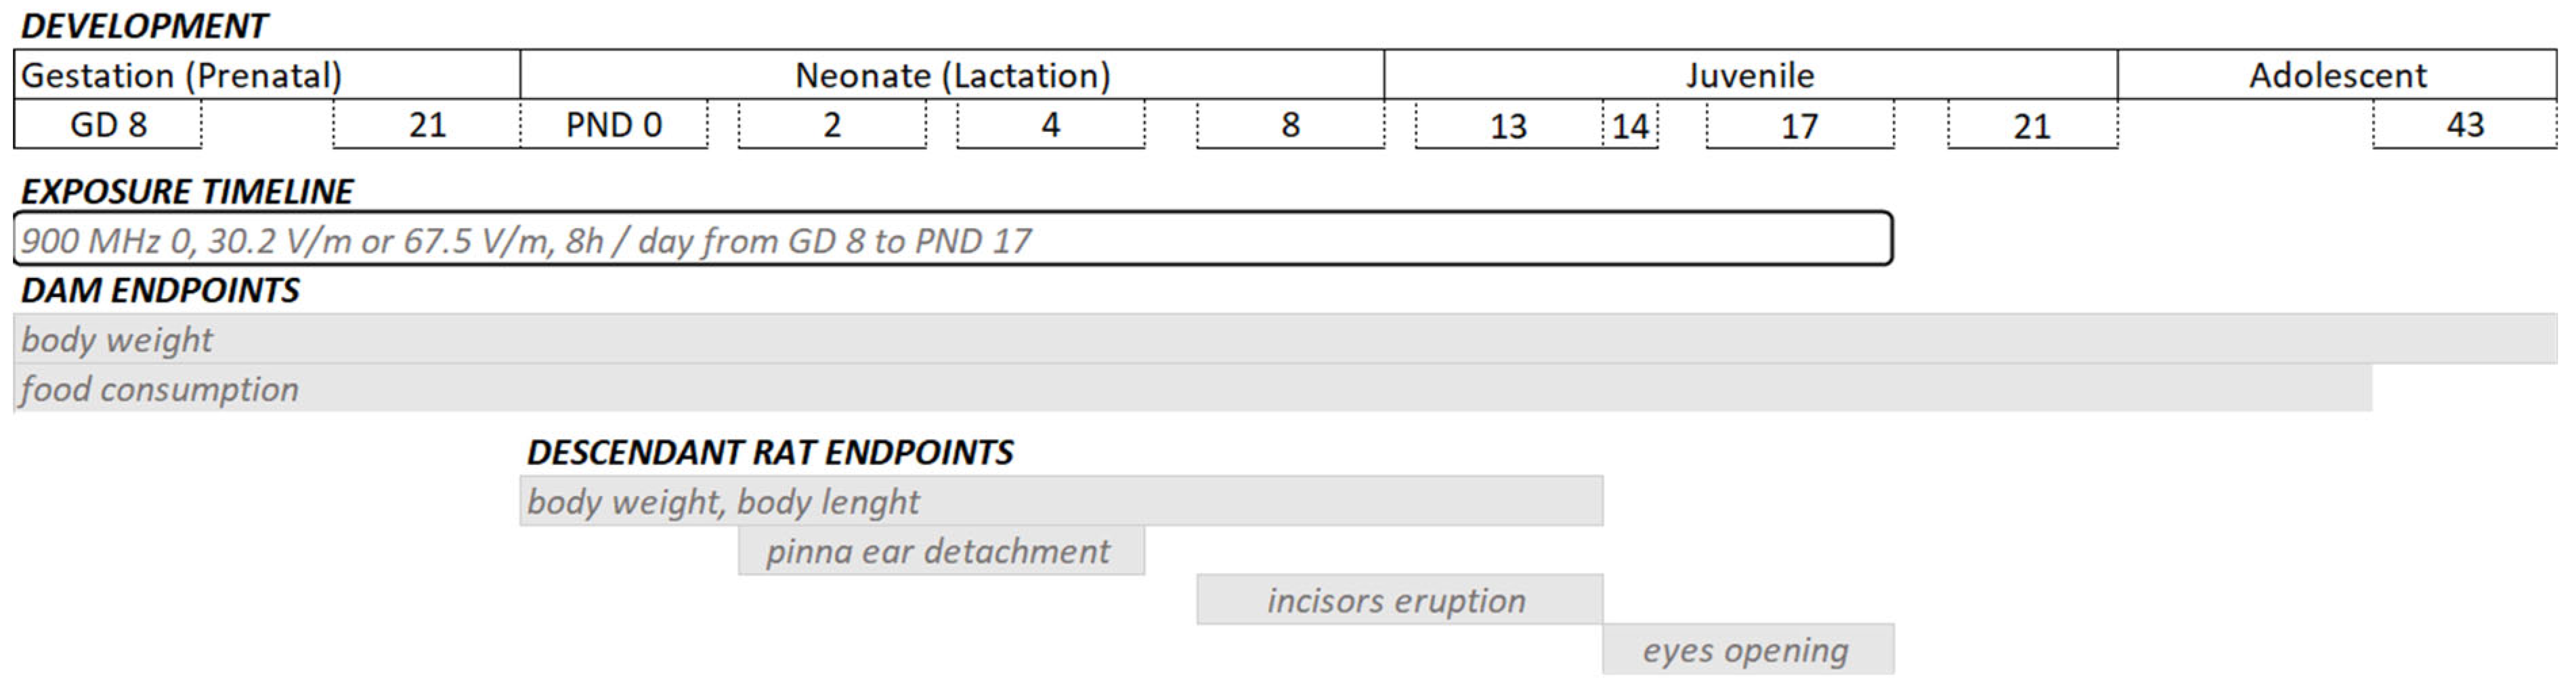This screenshot has height=688, width=2576.
Task: Click the day 13 timeline marker
Action: tap(1508, 126)
